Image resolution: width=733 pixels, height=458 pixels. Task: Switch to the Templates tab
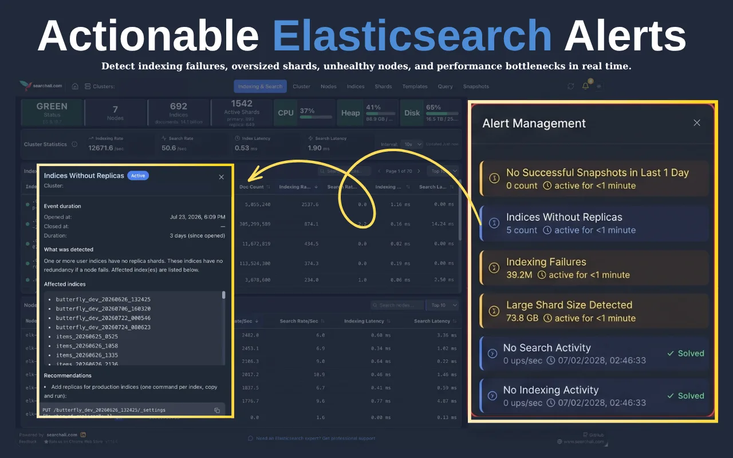tap(415, 86)
